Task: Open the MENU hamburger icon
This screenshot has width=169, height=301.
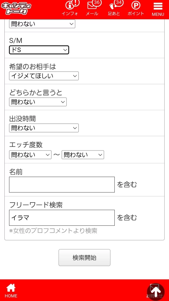Action: click(x=158, y=6)
